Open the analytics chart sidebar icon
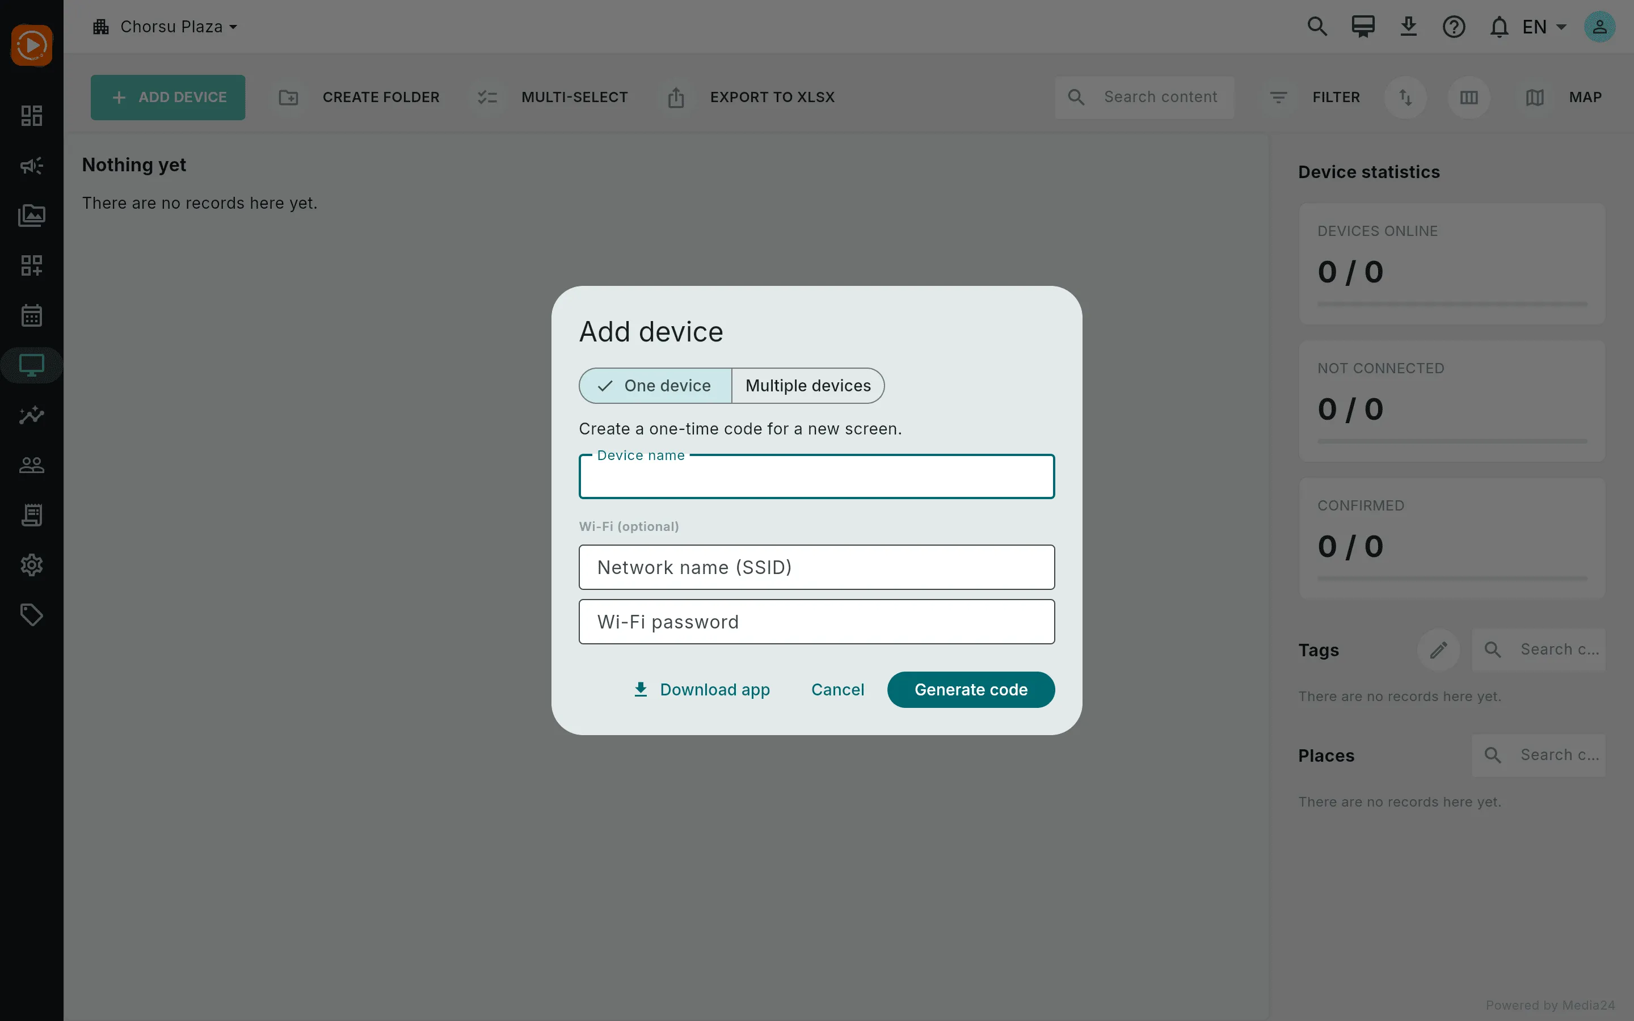This screenshot has height=1021, width=1634. click(32, 415)
